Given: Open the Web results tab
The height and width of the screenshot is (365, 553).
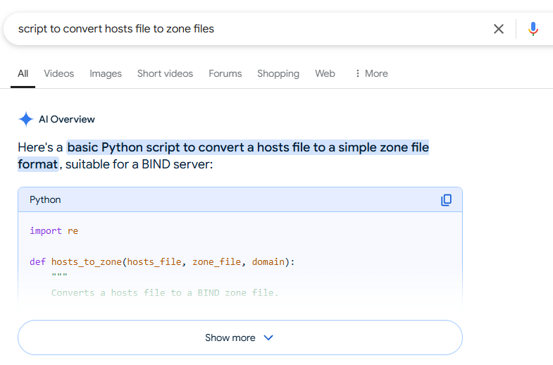Looking at the screenshot, I should pos(325,73).
